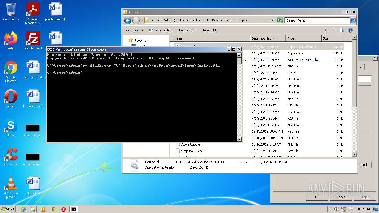379x213 pixels.
Task: Launch FileZilla Client shortcut
Action: (x=33, y=41)
